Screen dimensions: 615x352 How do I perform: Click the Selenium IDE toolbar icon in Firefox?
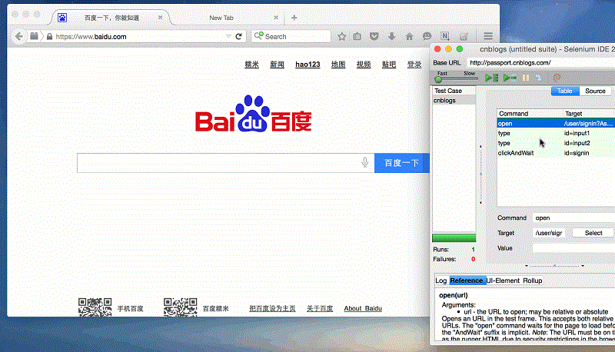[464, 36]
